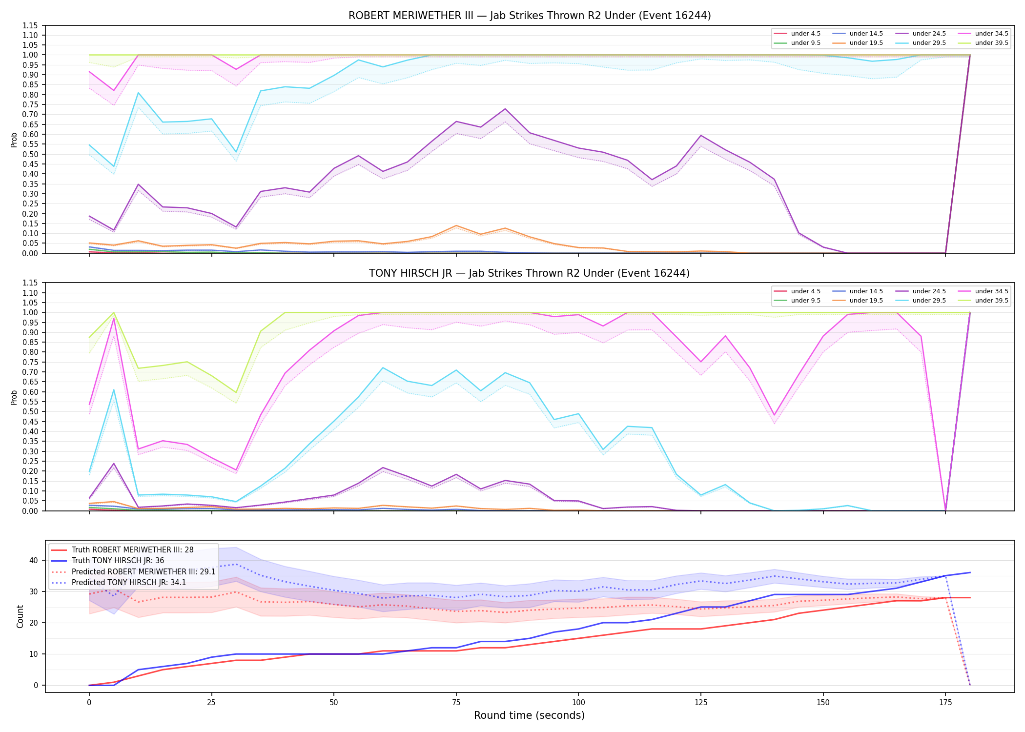Click the '40' tick on the Count axis
Screen dimensions: 1025x732
coord(33,560)
